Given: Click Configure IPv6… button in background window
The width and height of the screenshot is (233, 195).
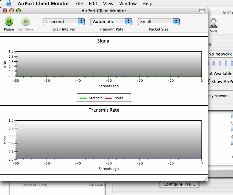Looking at the screenshot, I should [179, 184].
